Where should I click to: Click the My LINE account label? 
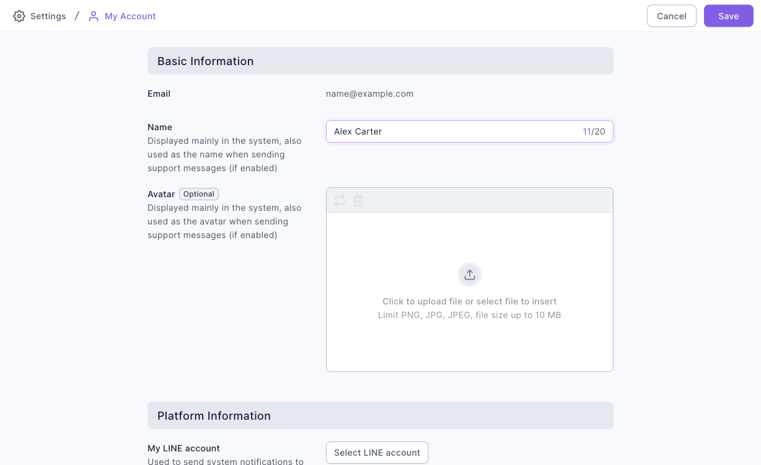click(x=183, y=448)
